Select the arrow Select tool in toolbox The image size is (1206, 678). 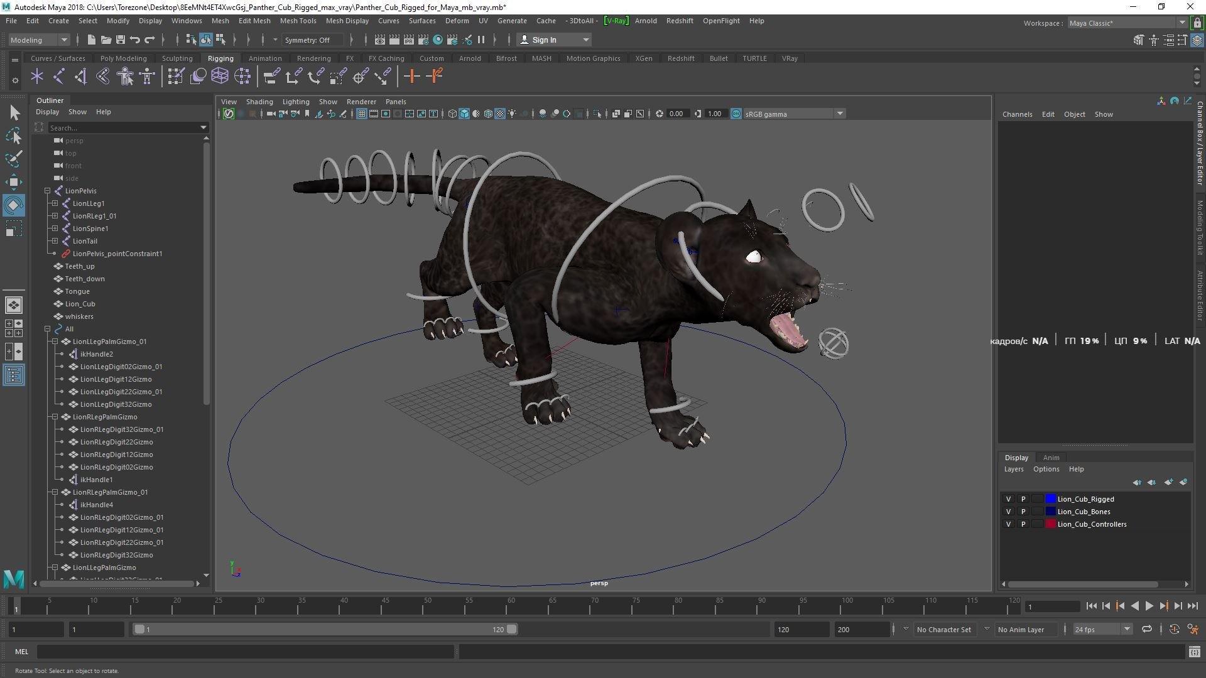(x=14, y=112)
